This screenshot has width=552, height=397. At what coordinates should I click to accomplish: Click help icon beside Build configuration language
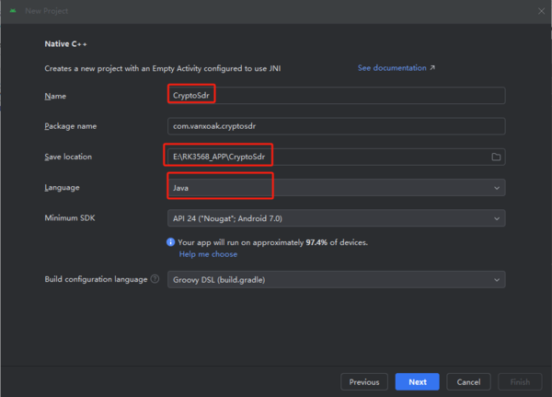click(155, 279)
